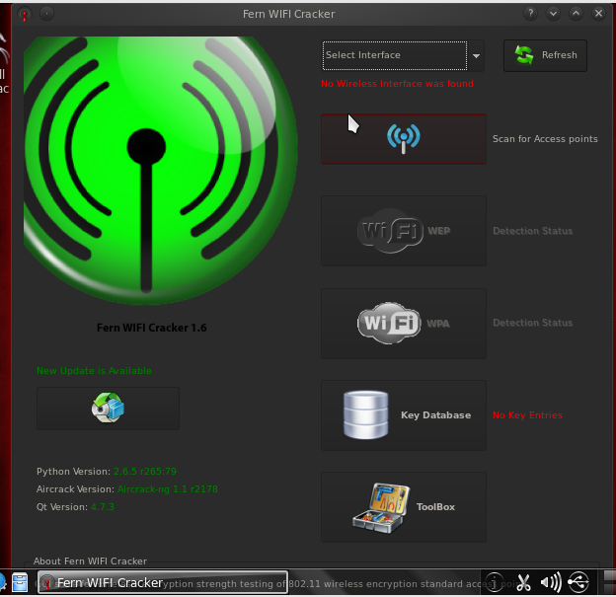616x597 pixels.
Task: Click the large green Fern logo
Action: (160, 170)
